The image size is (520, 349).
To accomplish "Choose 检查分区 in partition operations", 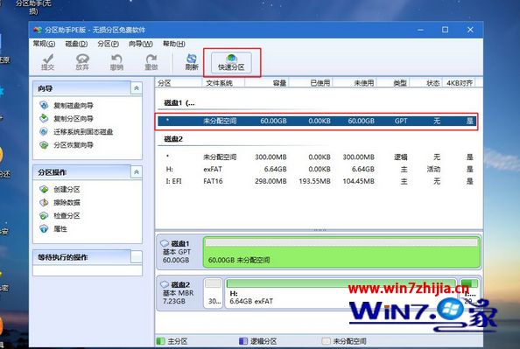I will 67,216.
